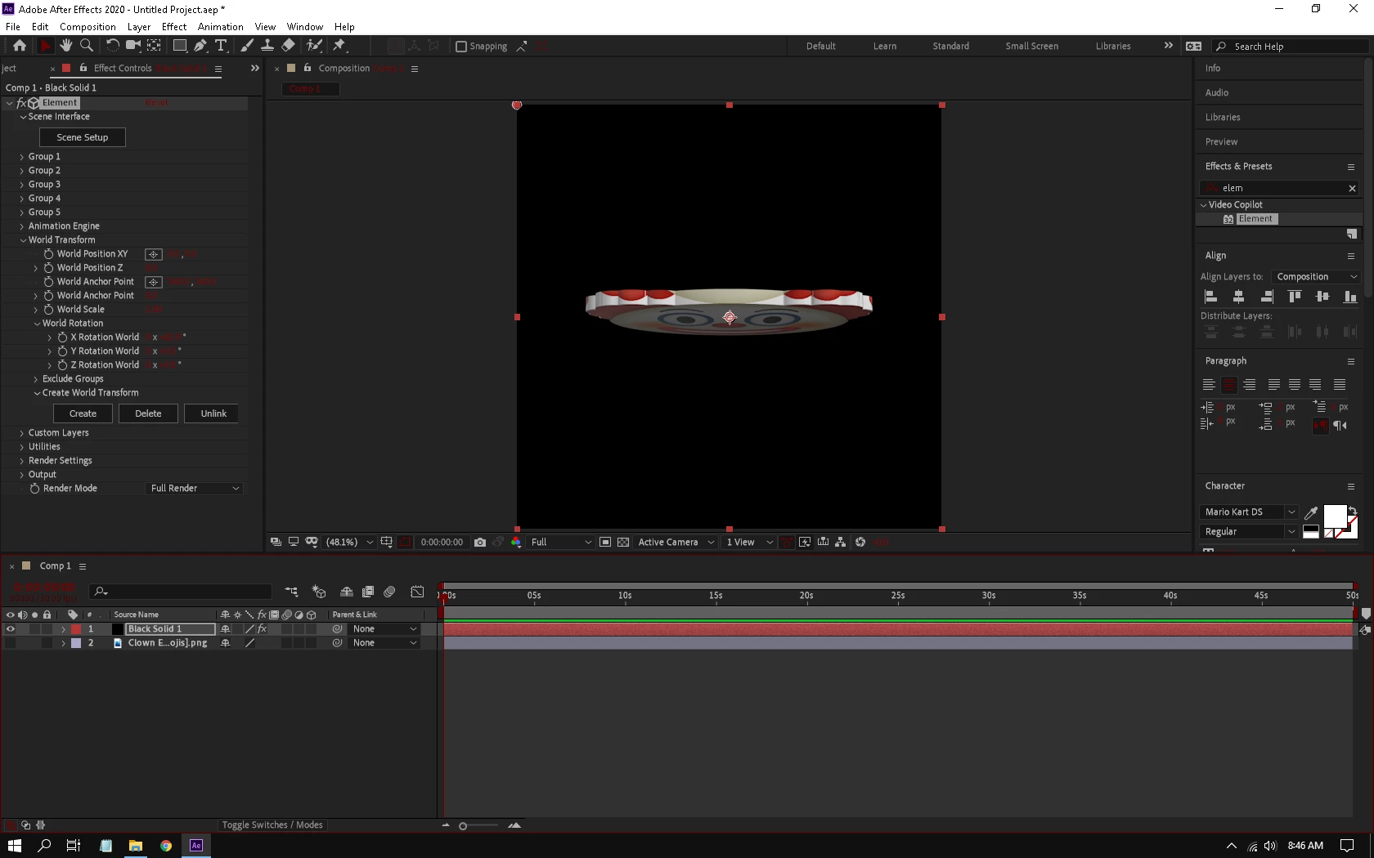Image resolution: width=1374 pixels, height=858 pixels.
Task: Click the Region of Interest button
Action: tap(605, 542)
